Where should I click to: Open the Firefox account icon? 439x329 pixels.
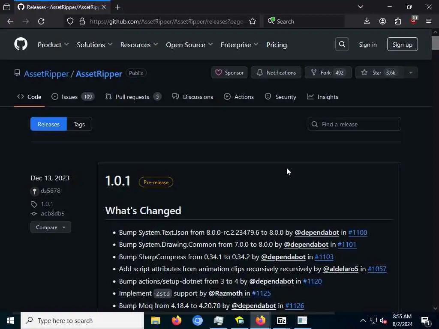tap(382, 21)
